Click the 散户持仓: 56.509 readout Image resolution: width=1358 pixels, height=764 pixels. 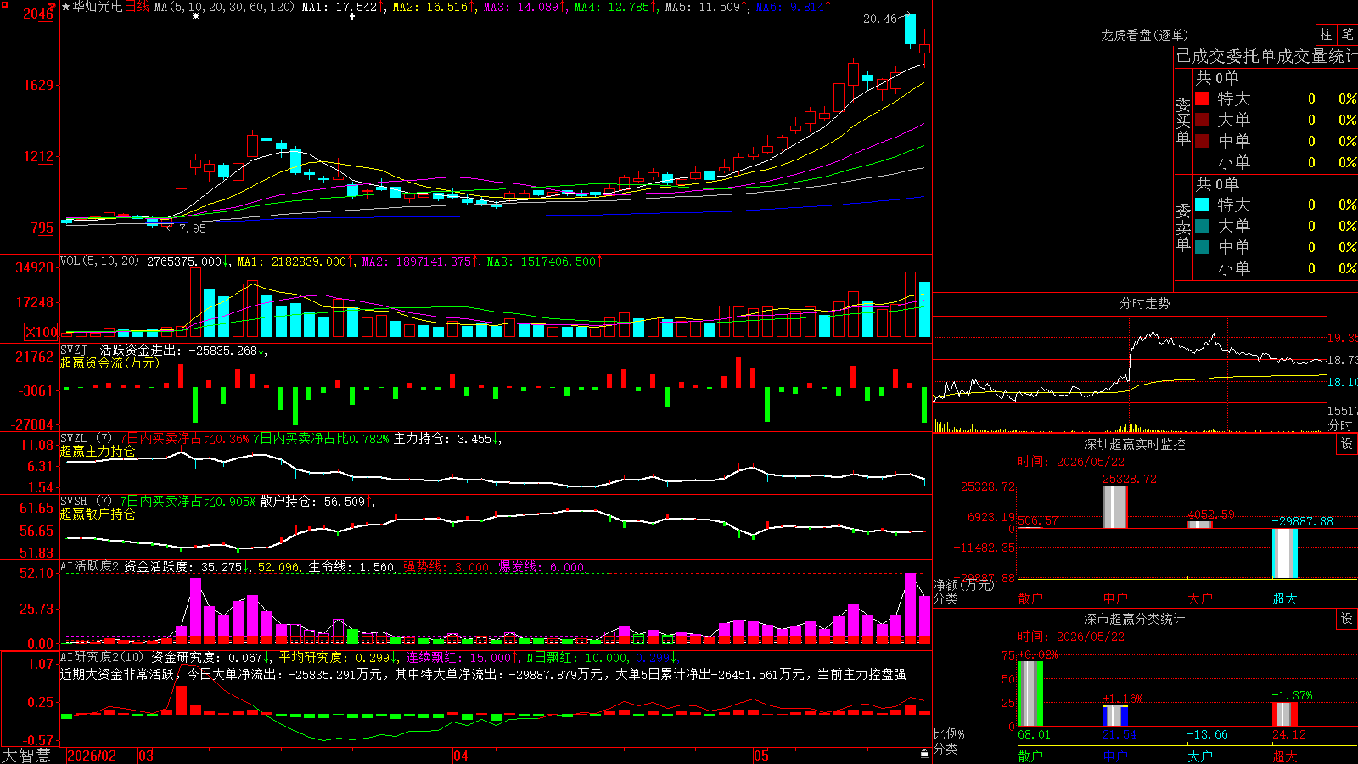[312, 502]
